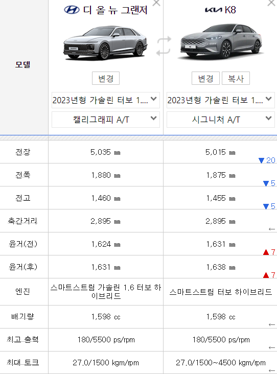Click the K8 model title
Image resolution: width=277 pixels, height=374 pixels.
230,10
